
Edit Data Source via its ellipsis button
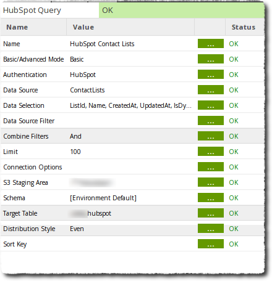211,90
